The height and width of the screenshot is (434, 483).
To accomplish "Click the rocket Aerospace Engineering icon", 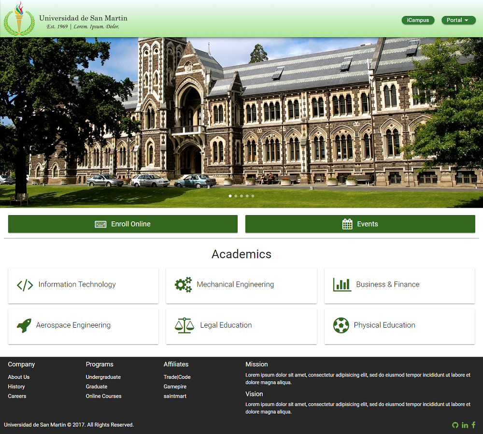I will 24,325.
